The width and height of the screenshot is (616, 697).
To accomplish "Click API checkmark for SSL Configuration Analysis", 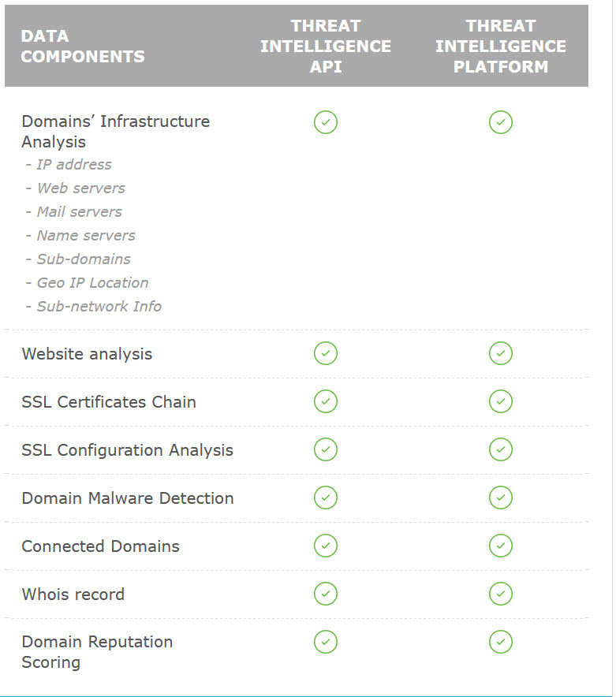I will pyautogui.click(x=326, y=449).
